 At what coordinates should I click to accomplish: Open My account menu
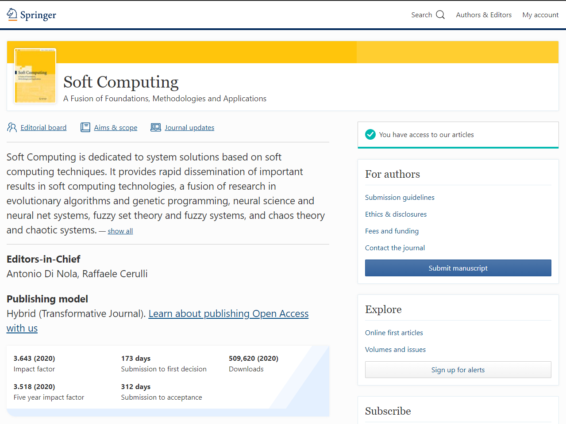pyautogui.click(x=540, y=15)
